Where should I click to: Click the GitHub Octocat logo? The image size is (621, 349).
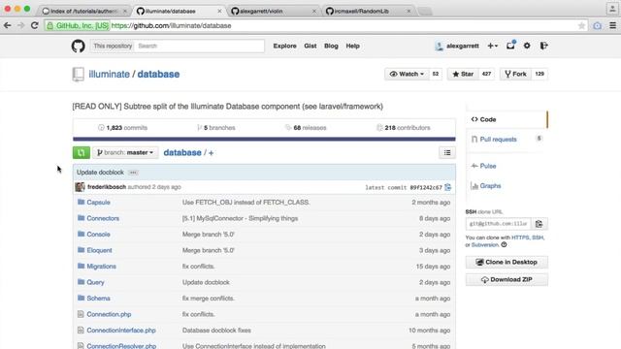(78, 46)
